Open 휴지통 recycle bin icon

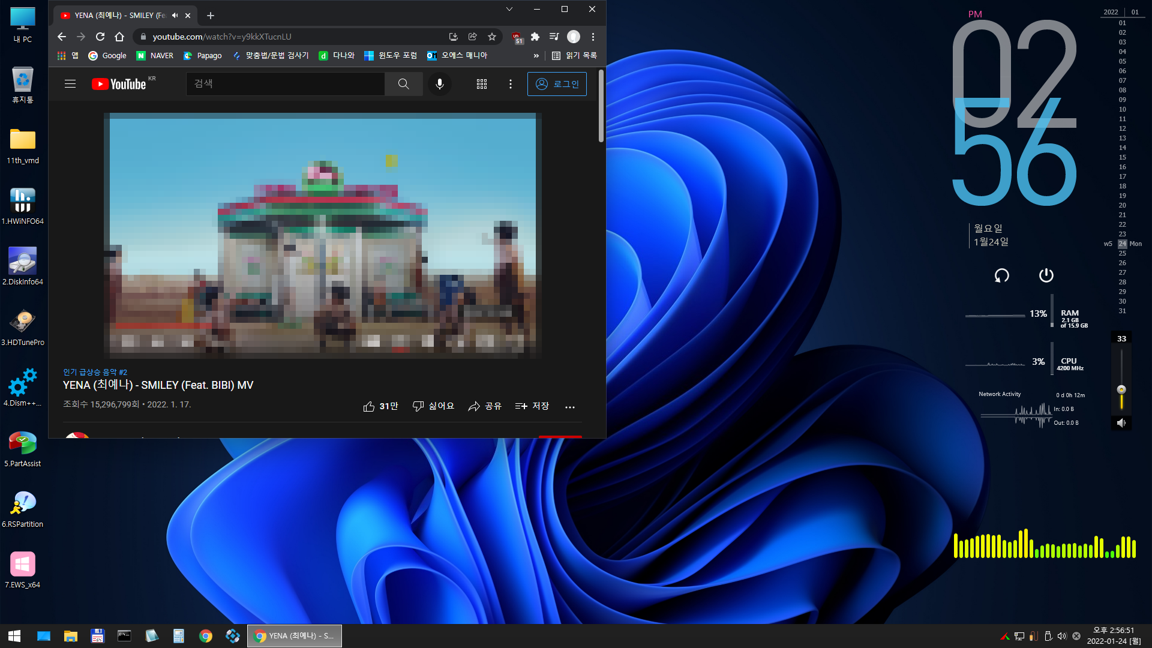pos(23,85)
